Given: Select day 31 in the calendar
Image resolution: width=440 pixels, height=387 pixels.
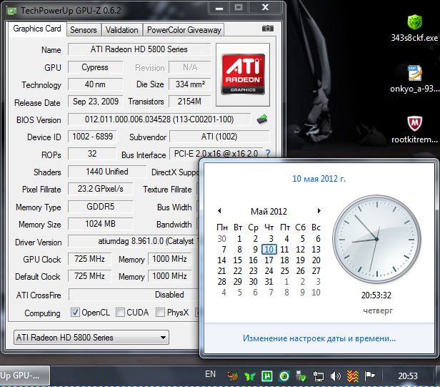Looking at the screenshot, I should coord(269,281).
